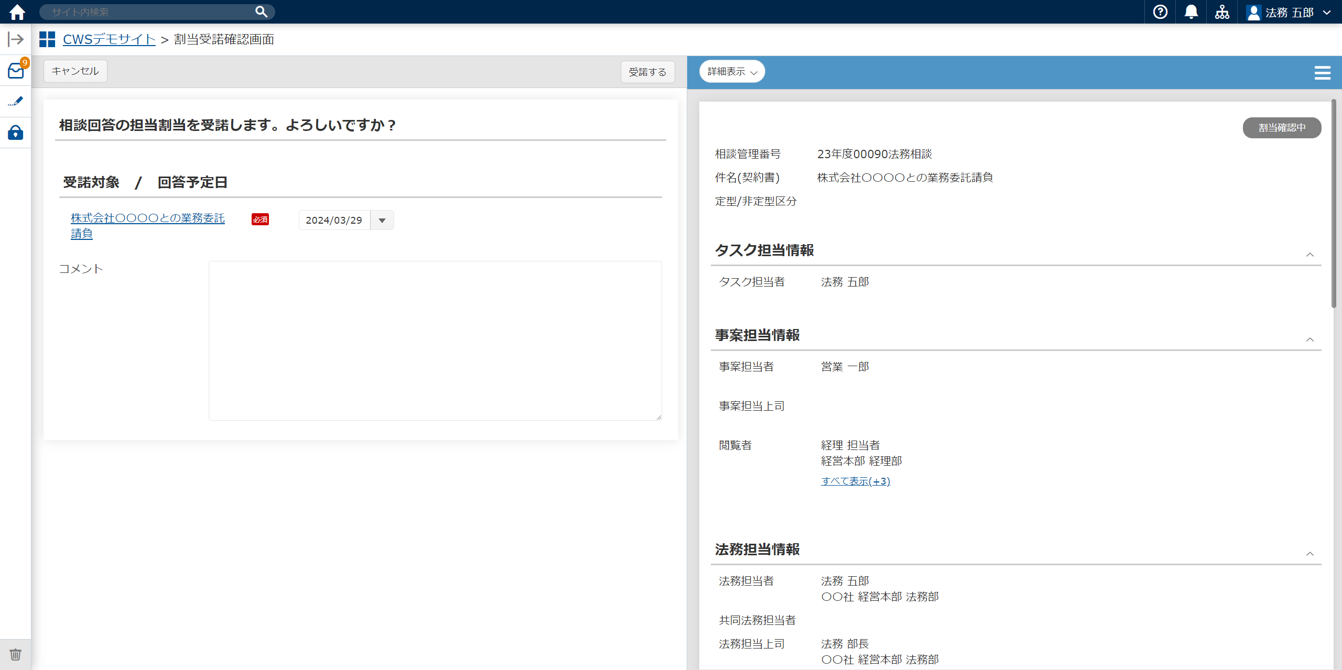This screenshot has height=670, width=1342.
Task: Collapse the タスク担当情報 section
Action: (1309, 255)
